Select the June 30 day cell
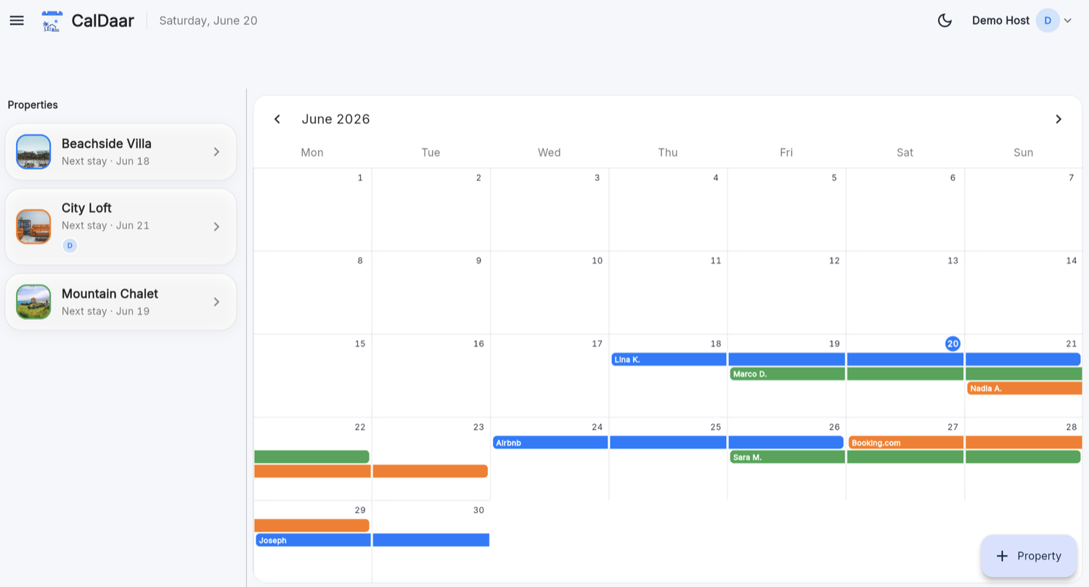Image resolution: width=1089 pixels, height=587 pixels. coord(431,541)
